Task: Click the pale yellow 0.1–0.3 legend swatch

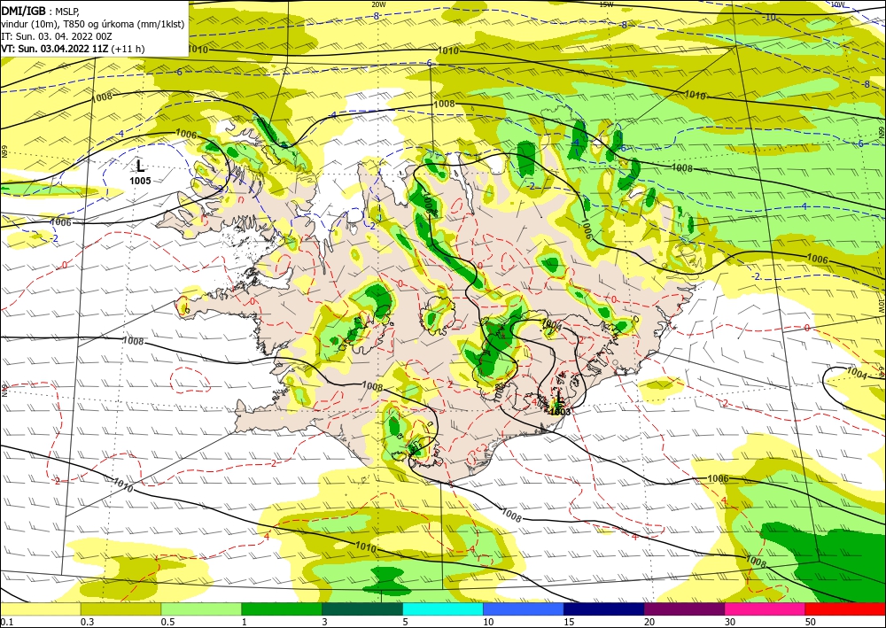Action: (x=40, y=609)
